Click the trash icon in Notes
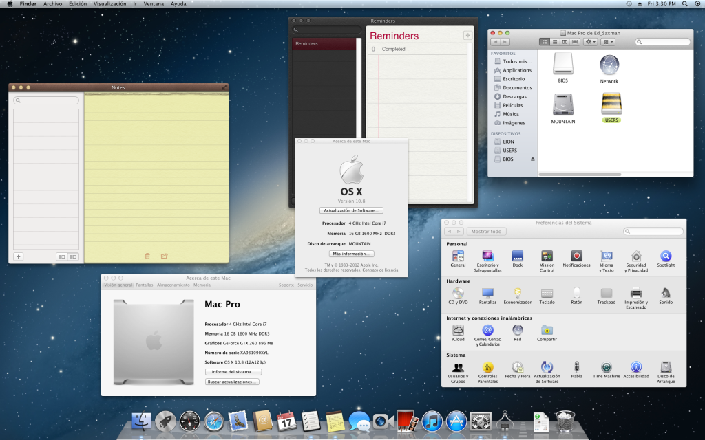The image size is (705, 440). click(147, 256)
